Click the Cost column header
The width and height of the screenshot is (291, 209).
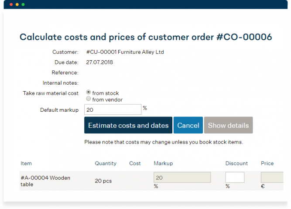[135, 164]
